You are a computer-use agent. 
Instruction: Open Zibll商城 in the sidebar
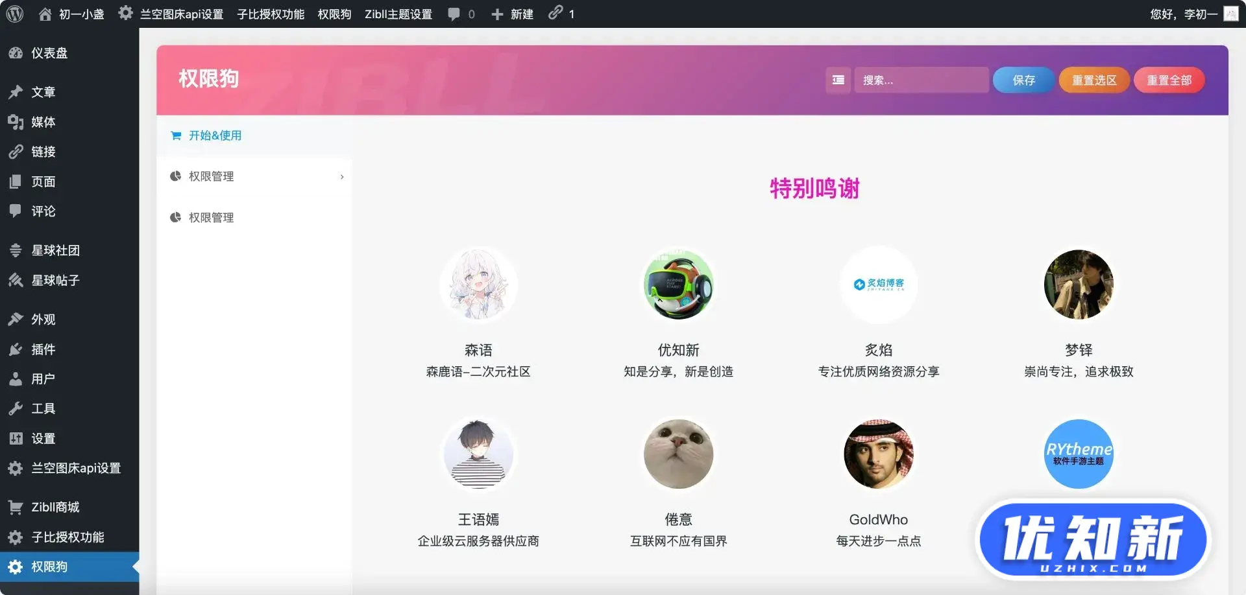[x=69, y=507]
